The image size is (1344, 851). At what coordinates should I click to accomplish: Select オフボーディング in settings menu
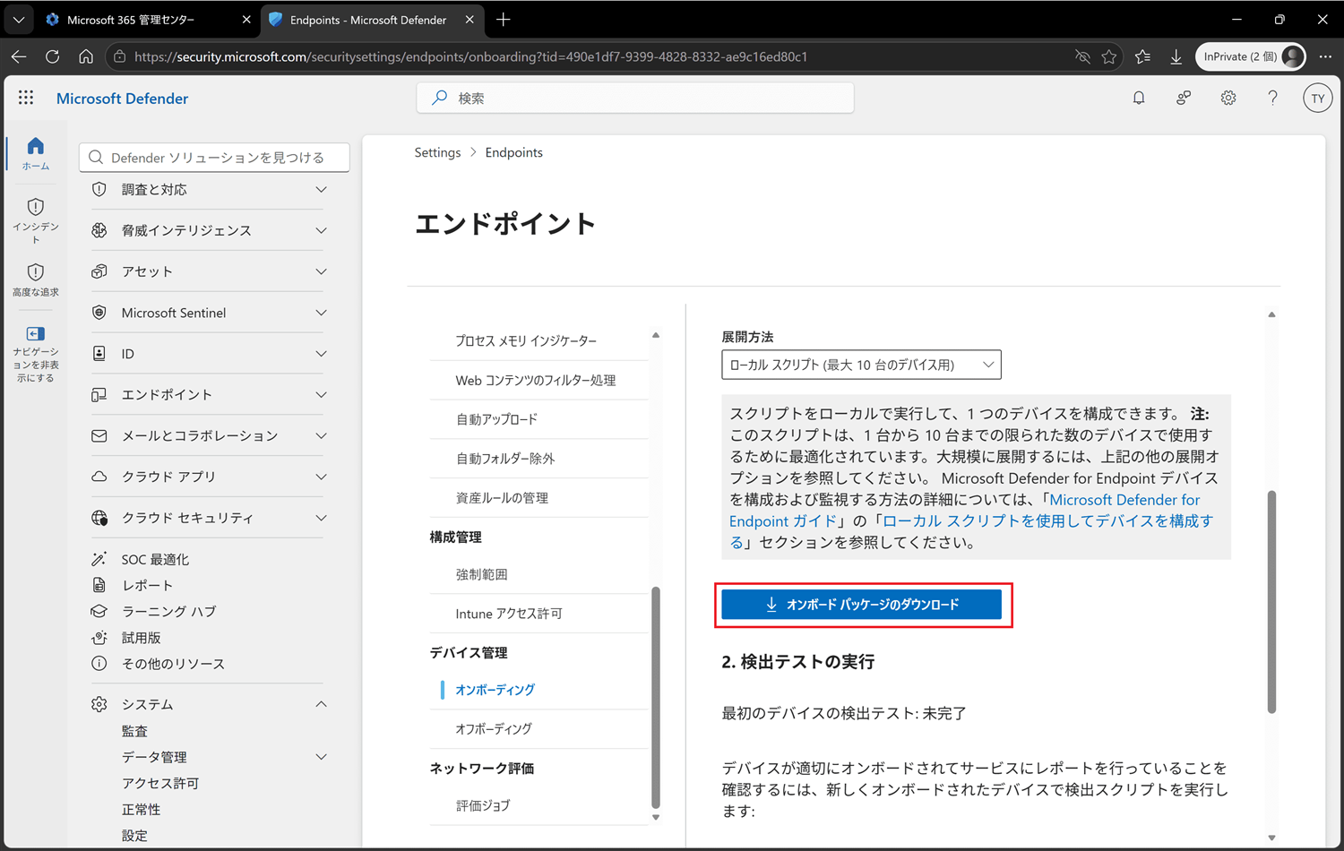(x=494, y=729)
